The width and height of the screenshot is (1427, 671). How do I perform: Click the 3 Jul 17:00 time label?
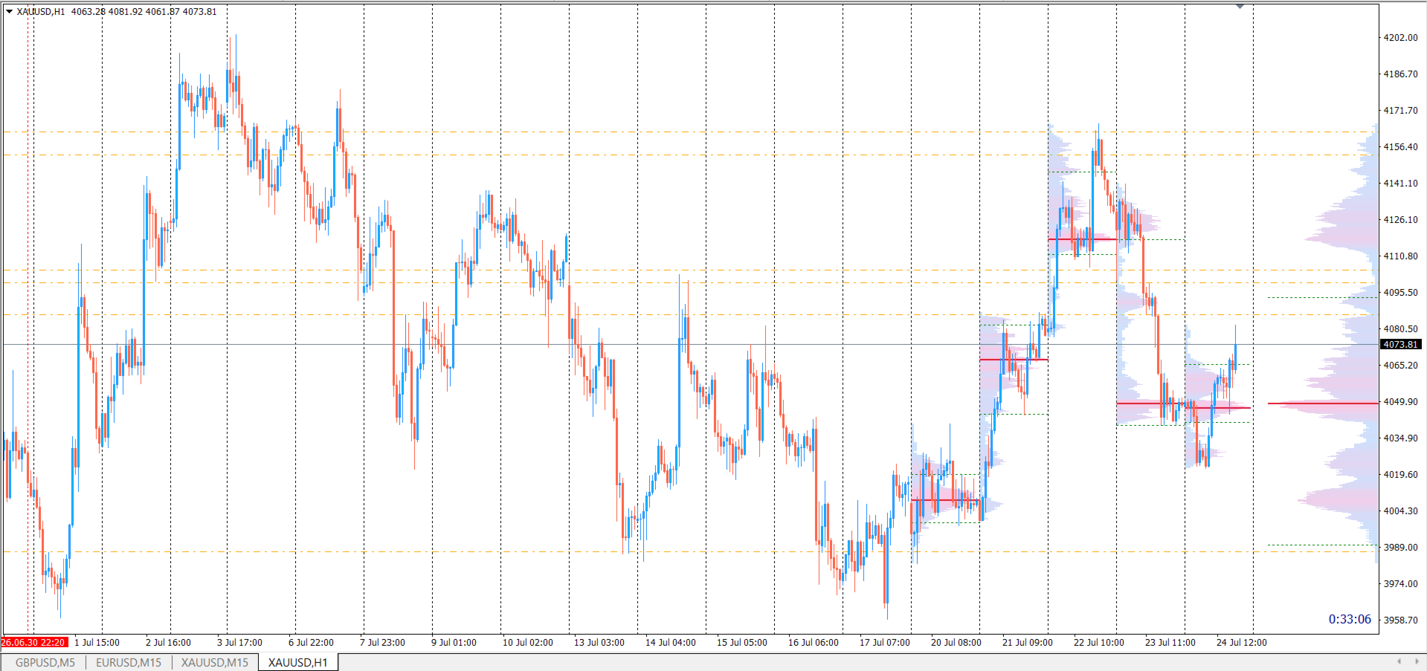click(239, 643)
